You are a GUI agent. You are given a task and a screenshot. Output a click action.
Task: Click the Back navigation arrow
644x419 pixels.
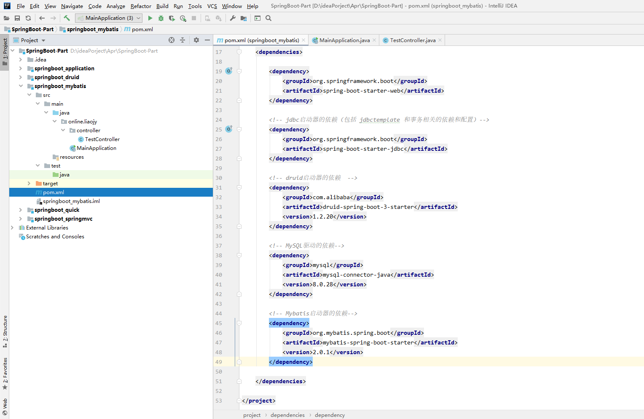pyautogui.click(x=42, y=18)
